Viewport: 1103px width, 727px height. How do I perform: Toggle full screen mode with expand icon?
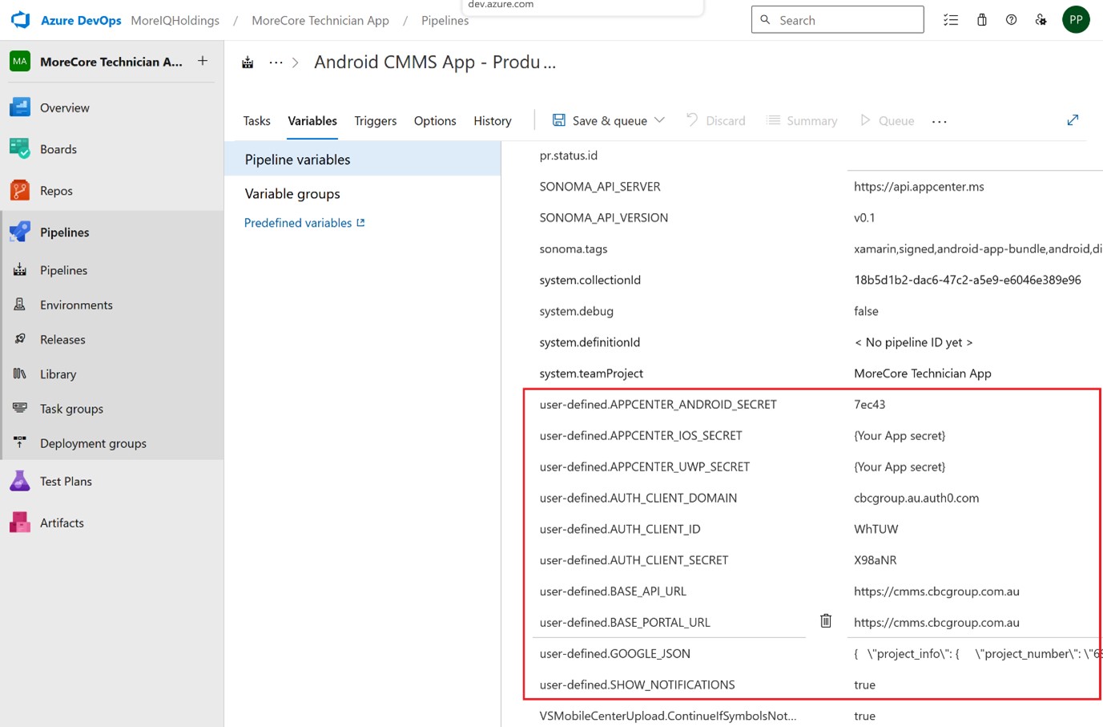point(1073,120)
